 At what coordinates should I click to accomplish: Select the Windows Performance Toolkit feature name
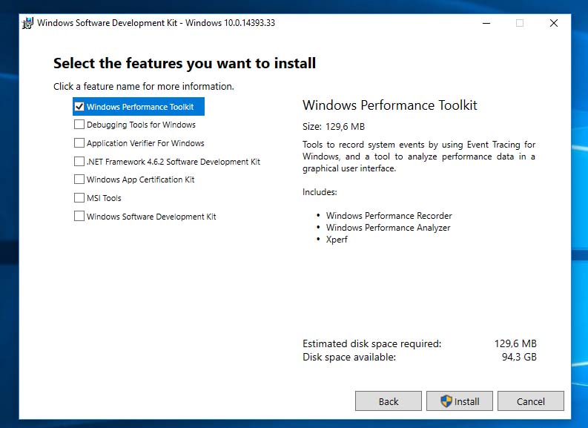140,107
